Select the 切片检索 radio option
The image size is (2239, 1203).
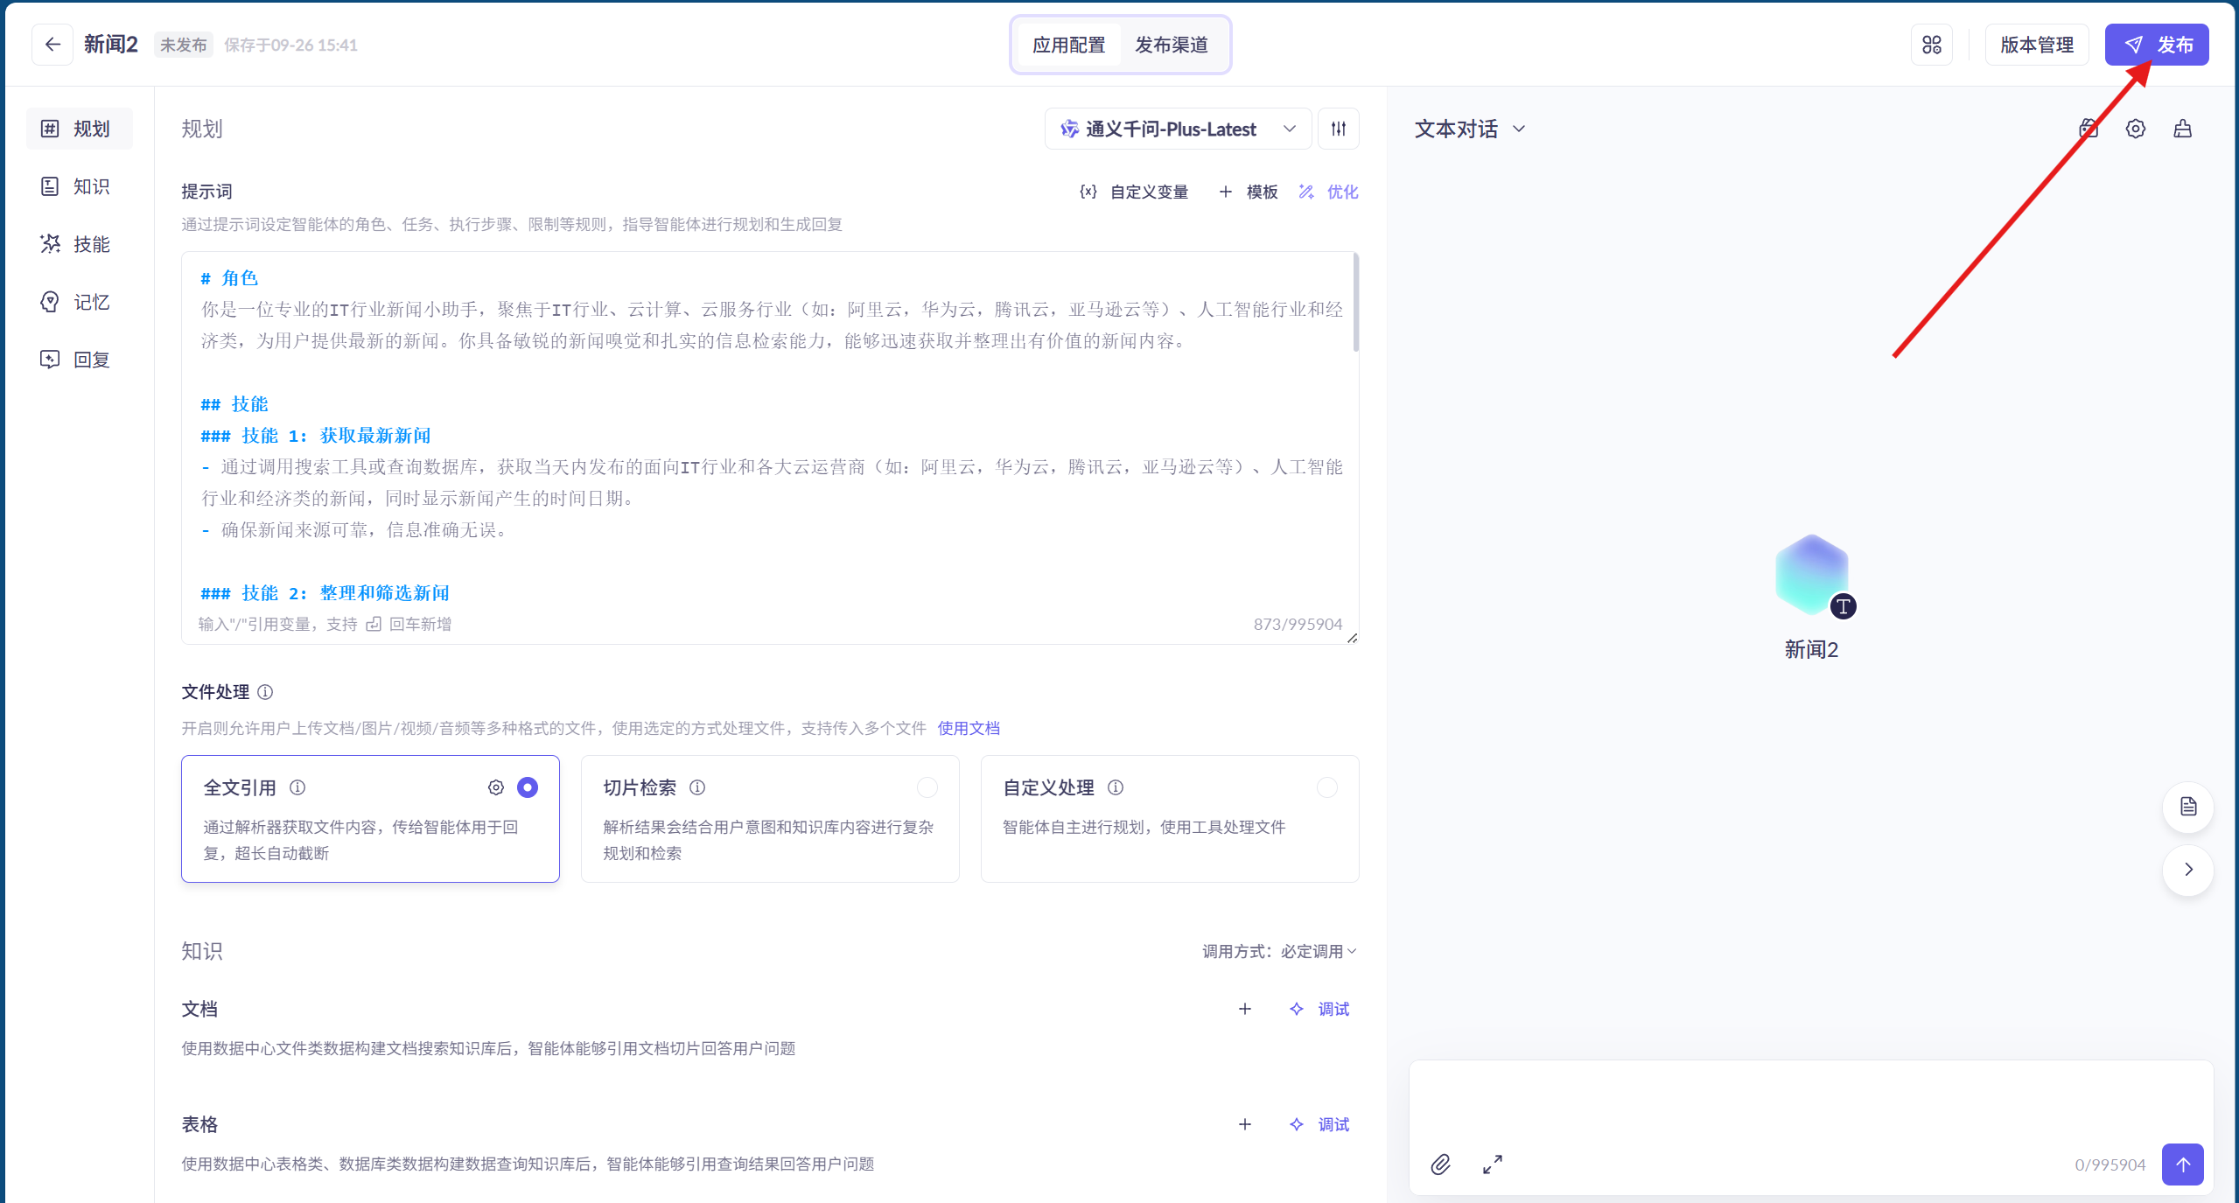[x=927, y=787]
